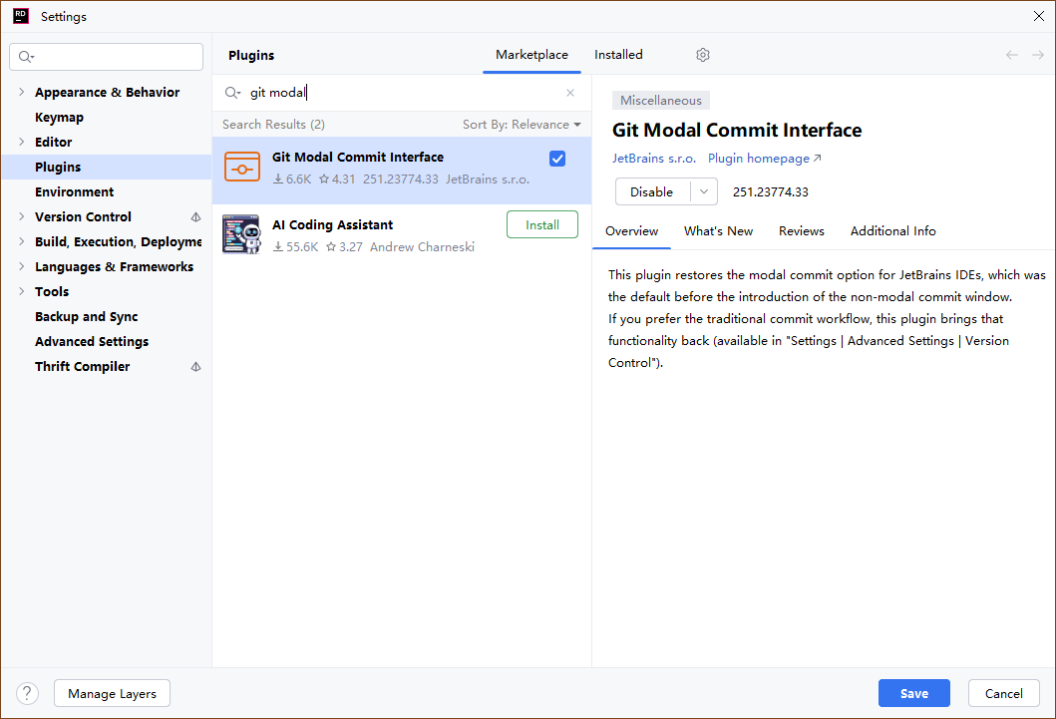Image resolution: width=1056 pixels, height=719 pixels.
Task: Focus the settings search field
Action: tap(107, 57)
